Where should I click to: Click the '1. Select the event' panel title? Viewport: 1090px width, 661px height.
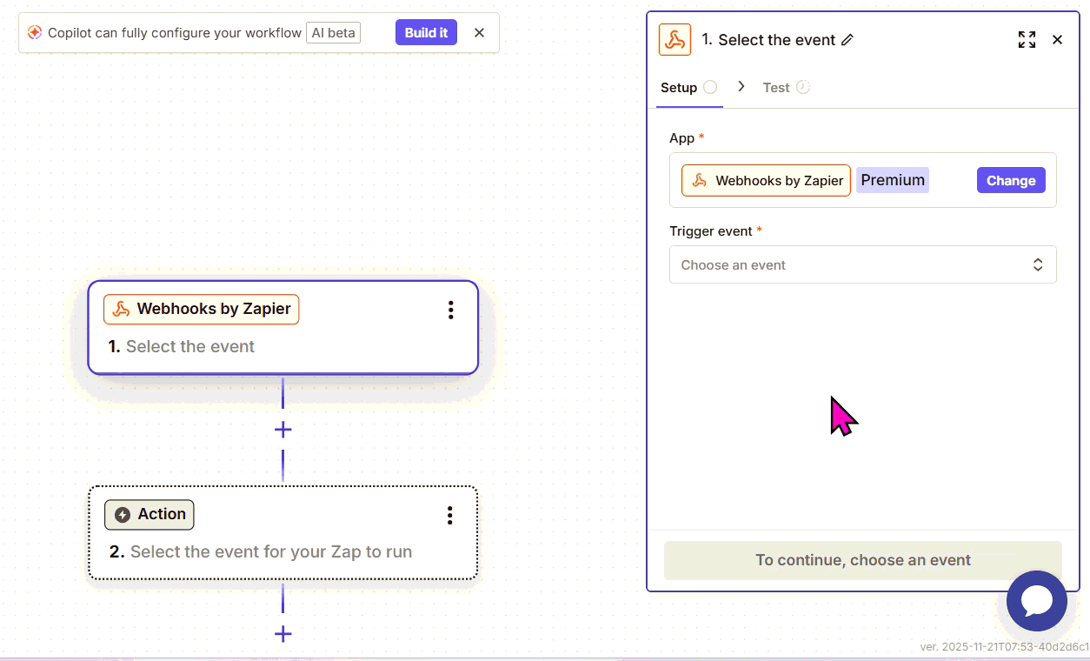tap(768, 40)
